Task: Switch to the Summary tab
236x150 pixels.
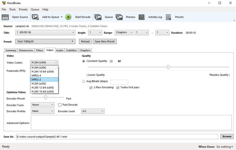Action: click(11, 51)
